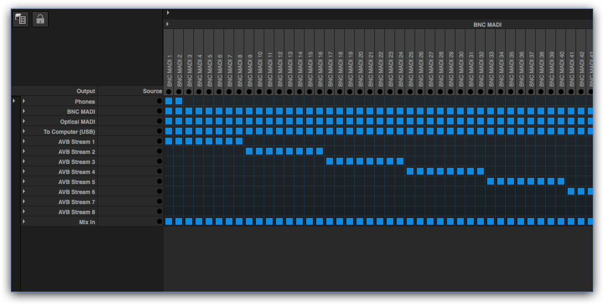Click the dot below BNC MADI 36 header

521,91
